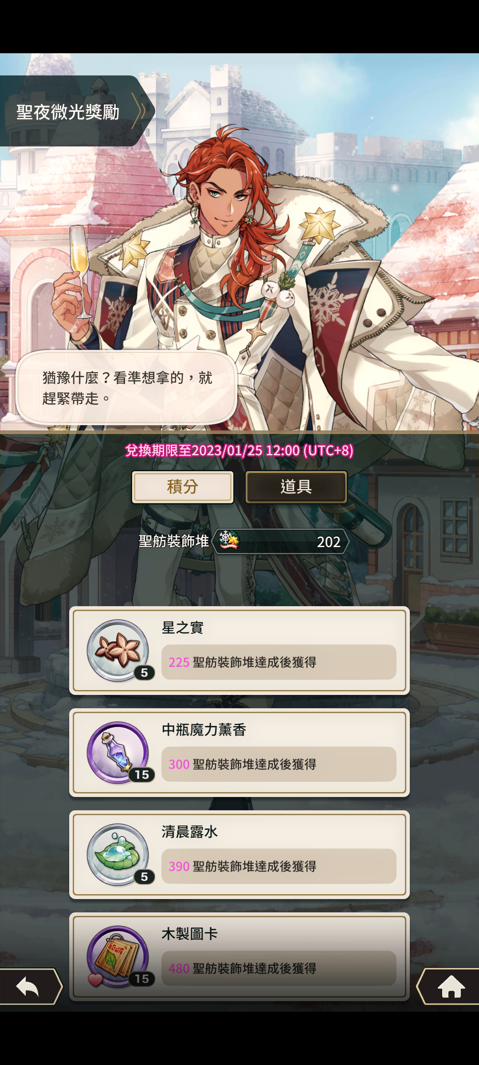479x1065 pixels.
Task: Tap the 聖舫裝飾堆 snowflake currency icon
Action: coord(229,540)
